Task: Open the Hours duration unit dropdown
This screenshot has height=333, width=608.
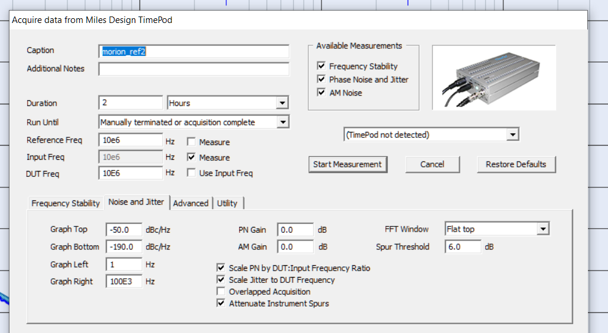Action: click(x=227, y=103)
